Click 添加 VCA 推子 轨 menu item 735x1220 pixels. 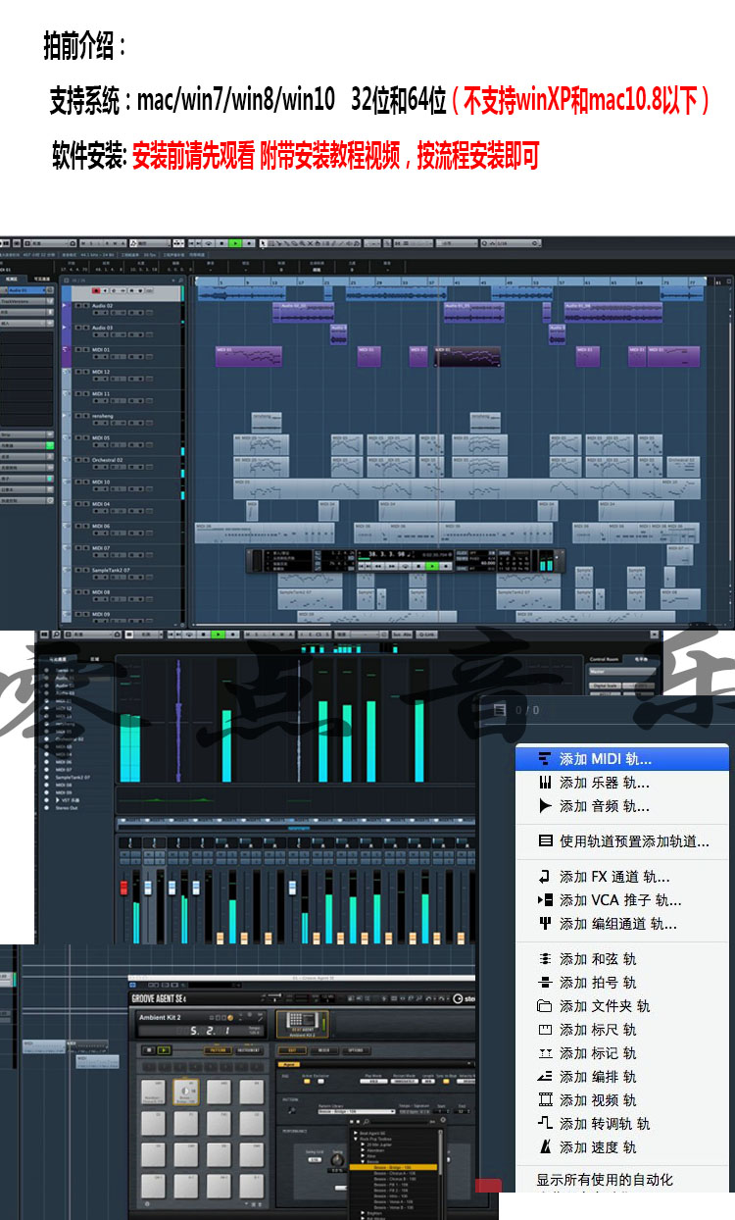click(x=622, y=900)
